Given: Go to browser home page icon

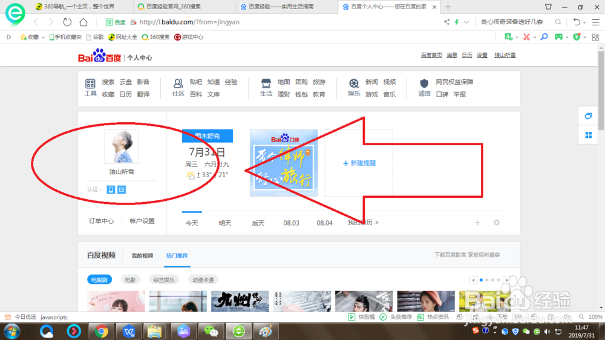Looking at the screenshot, I should (83, 22).
